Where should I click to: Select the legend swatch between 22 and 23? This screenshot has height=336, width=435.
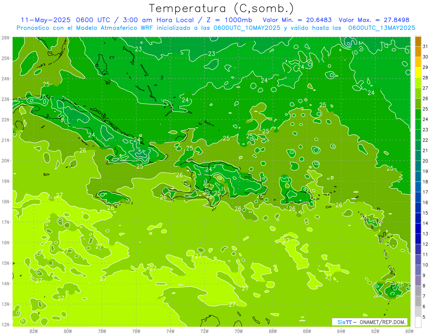pos(418,135)
